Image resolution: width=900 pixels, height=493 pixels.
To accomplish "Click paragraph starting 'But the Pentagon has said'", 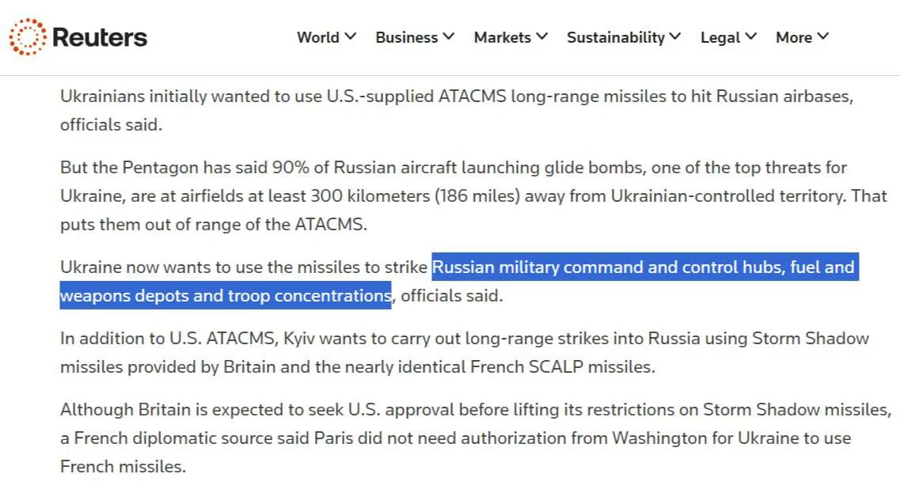I will 459,196.
